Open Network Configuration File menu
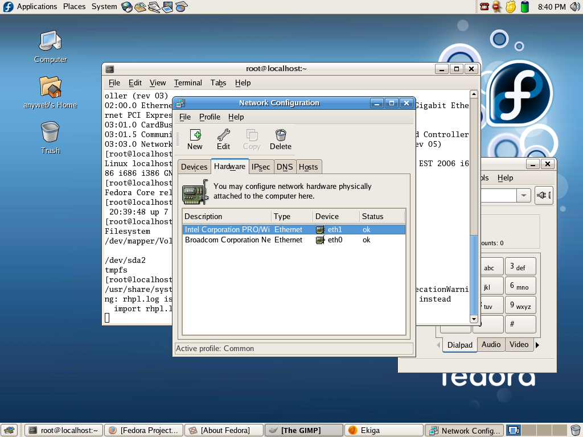583x437 pixels. click(185, 117)
